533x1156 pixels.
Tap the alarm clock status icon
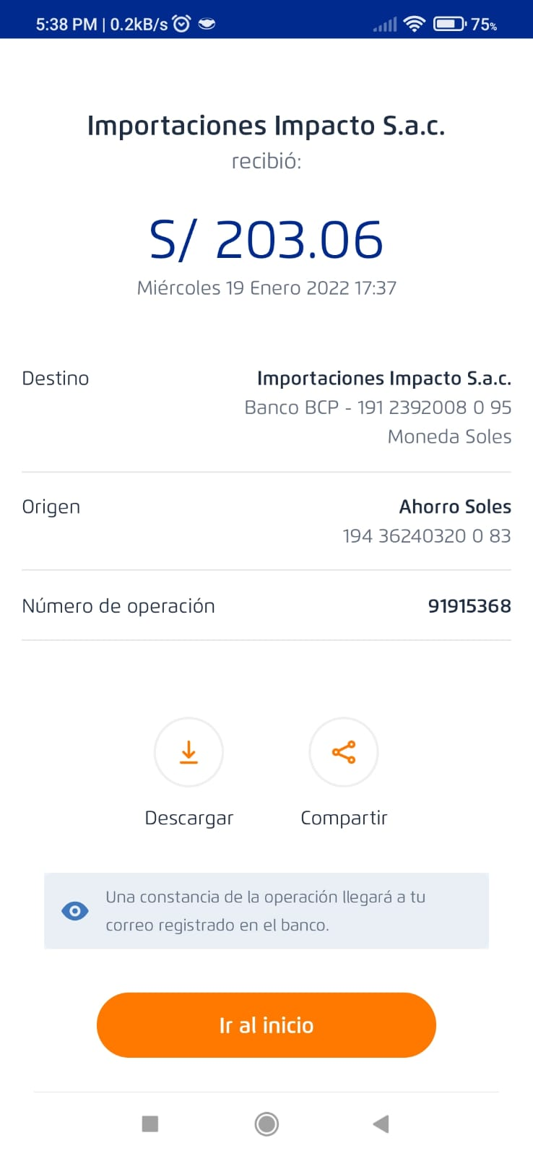(x=182, y=24)
